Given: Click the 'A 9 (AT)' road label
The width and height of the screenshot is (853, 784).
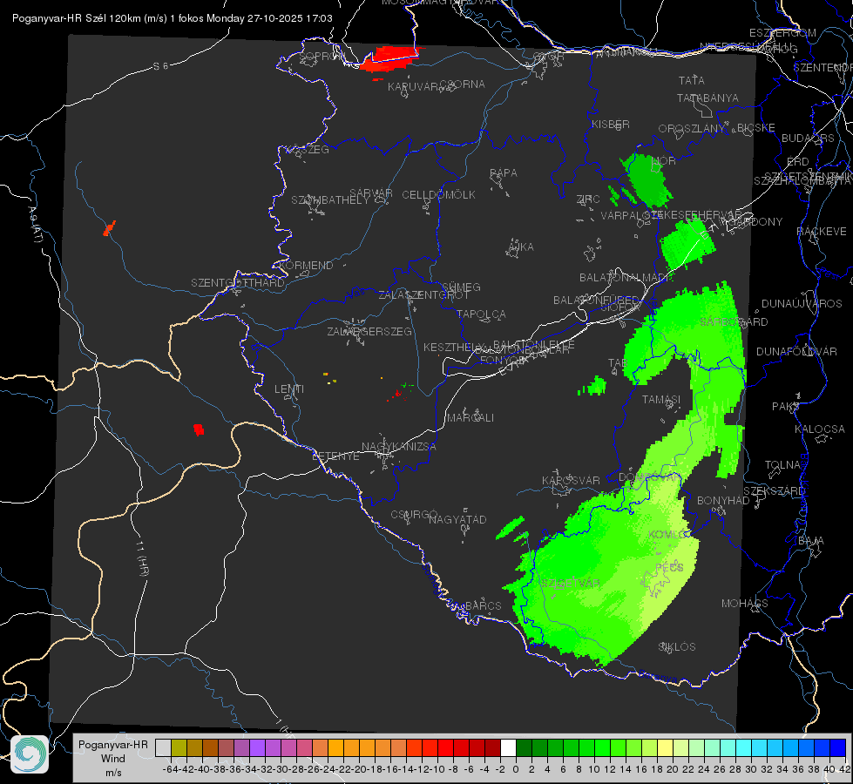Looking at the screenshot, I should point(36,225).
